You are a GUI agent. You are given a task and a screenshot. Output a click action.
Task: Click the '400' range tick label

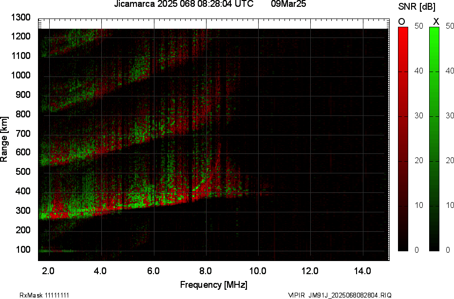23,191
